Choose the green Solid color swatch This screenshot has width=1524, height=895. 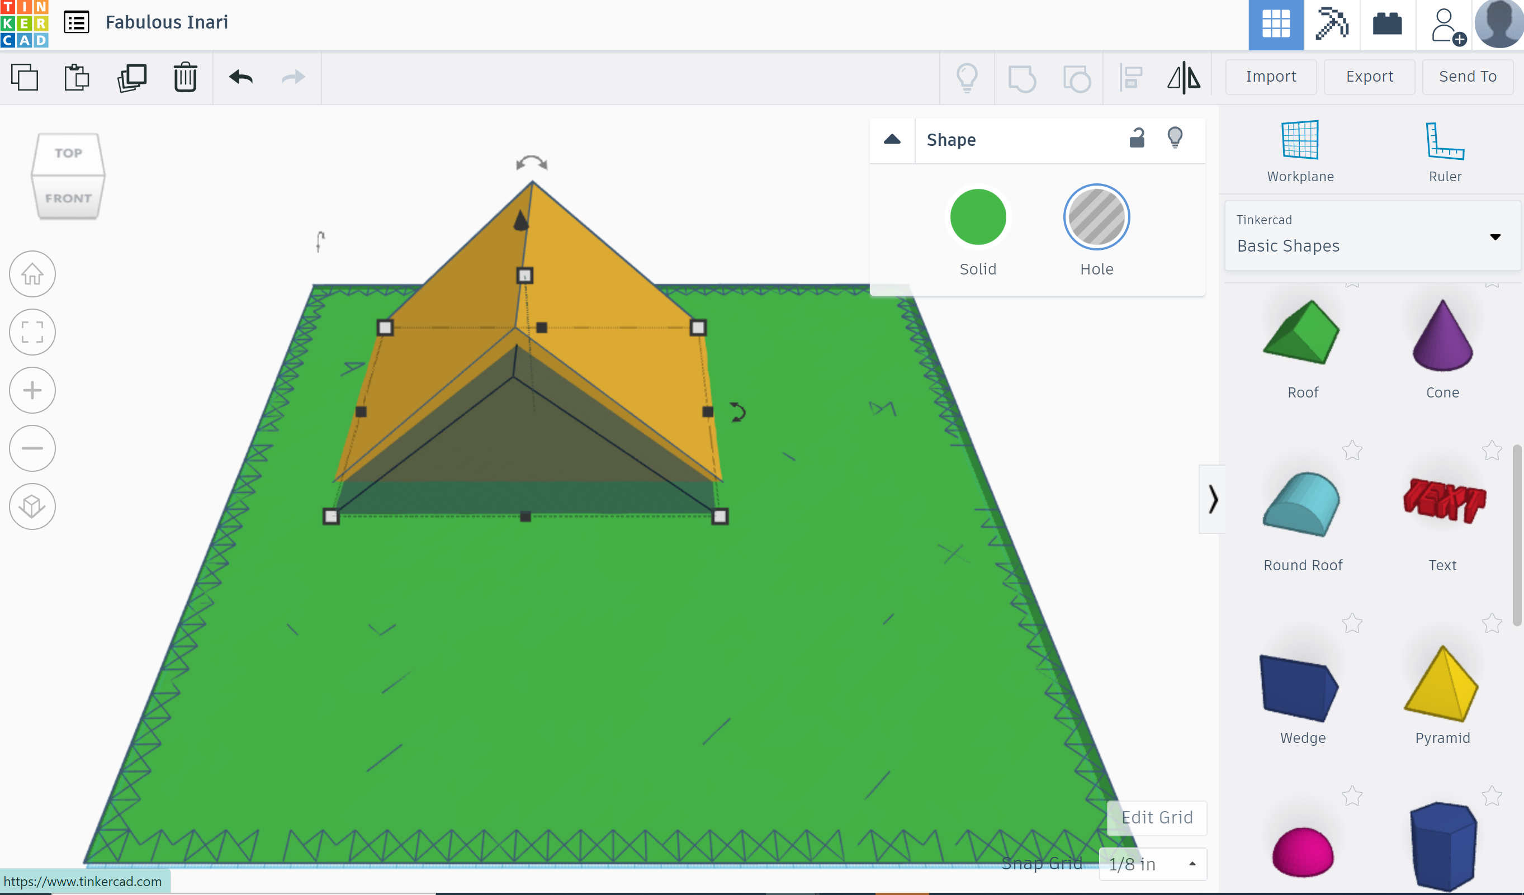(x=977, y=217)
